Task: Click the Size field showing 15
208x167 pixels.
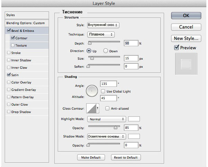Action: pos(131,58)
